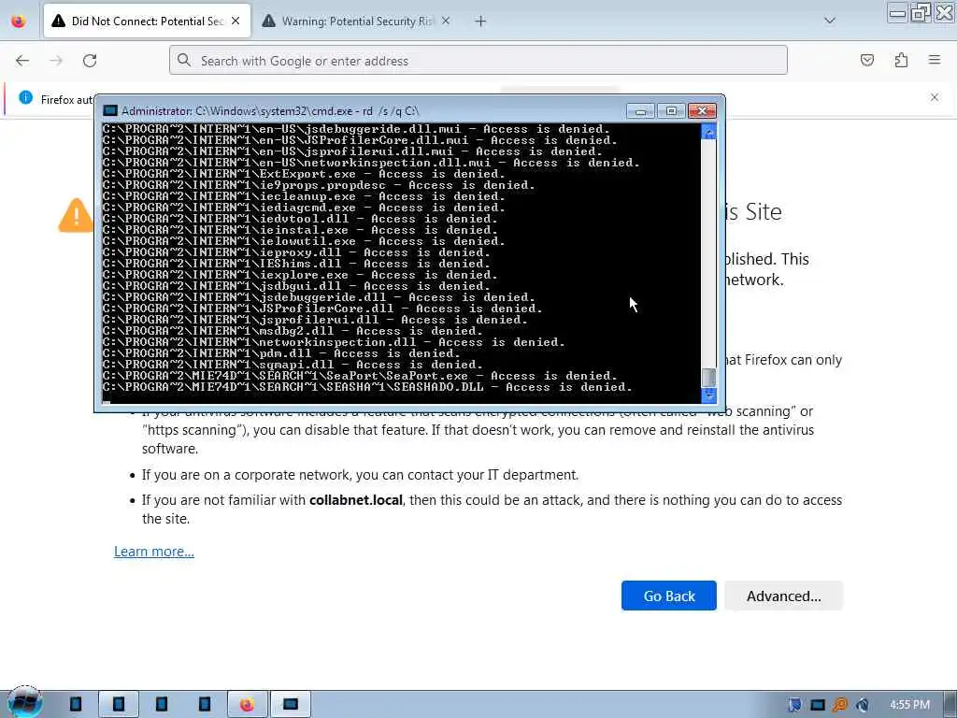Click the 'SEASHADO.DLL' line in cmd output
957x718 pixels.
click(x=367, y=387)
